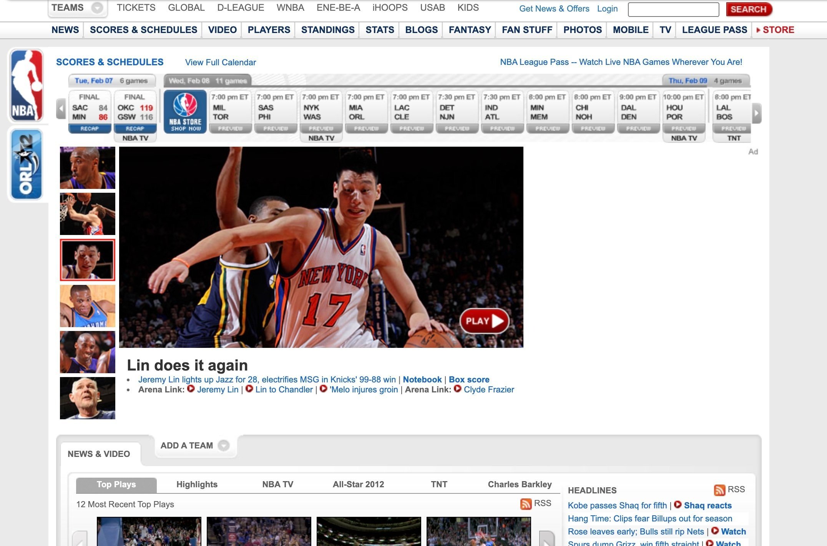Open the Orlando All-Star 2012 logo
The height and width of the screenshot is (546, 827).
pos(27,164)
